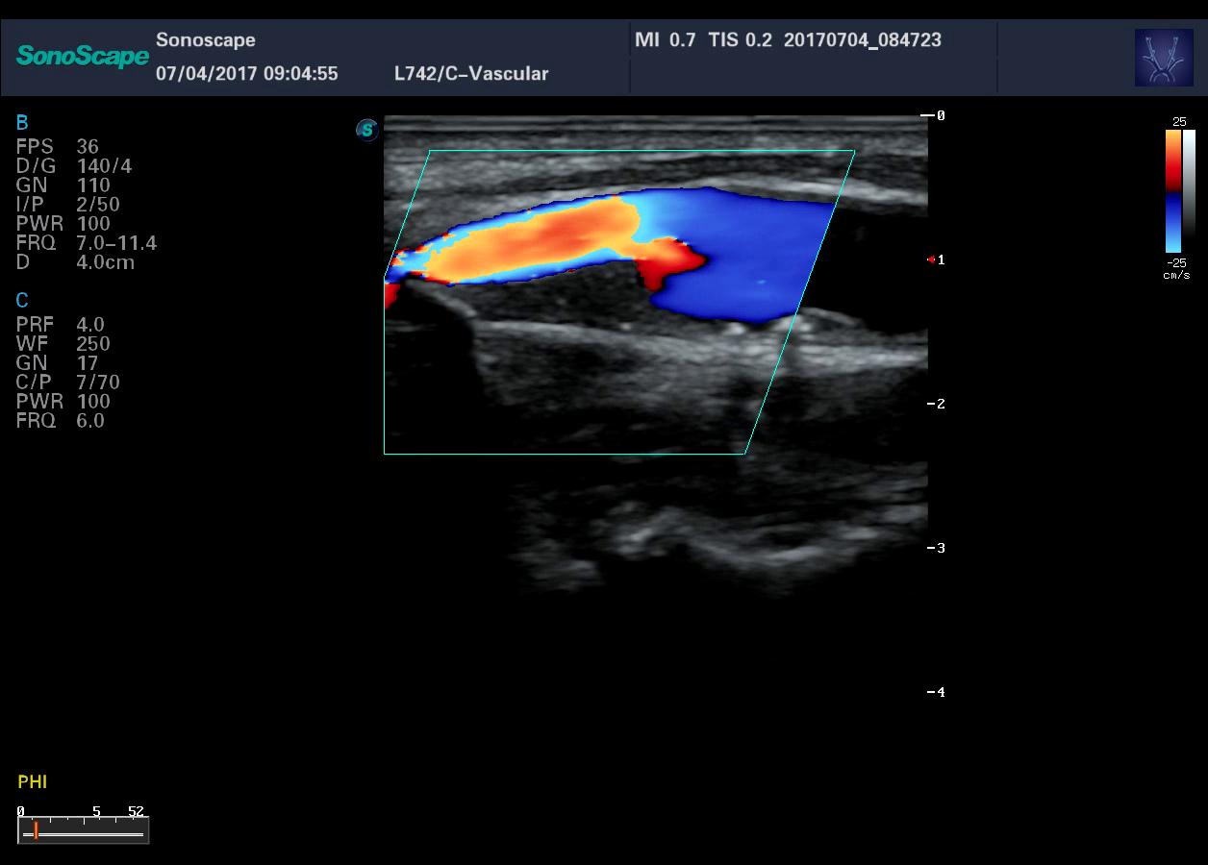Click the Sonoscape hospital name field
Screen dimensions: 1208x865
[205, 40]
